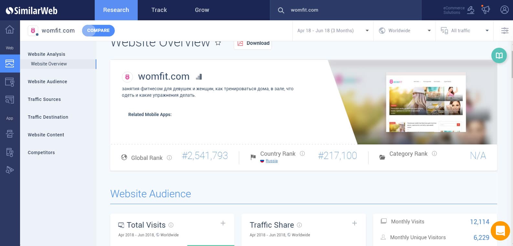Image resolution: width=513 pixels, height=246 pixels.
Task: Open the orange chat support widget
Action: pyautogui.click(x=500, y=231)
